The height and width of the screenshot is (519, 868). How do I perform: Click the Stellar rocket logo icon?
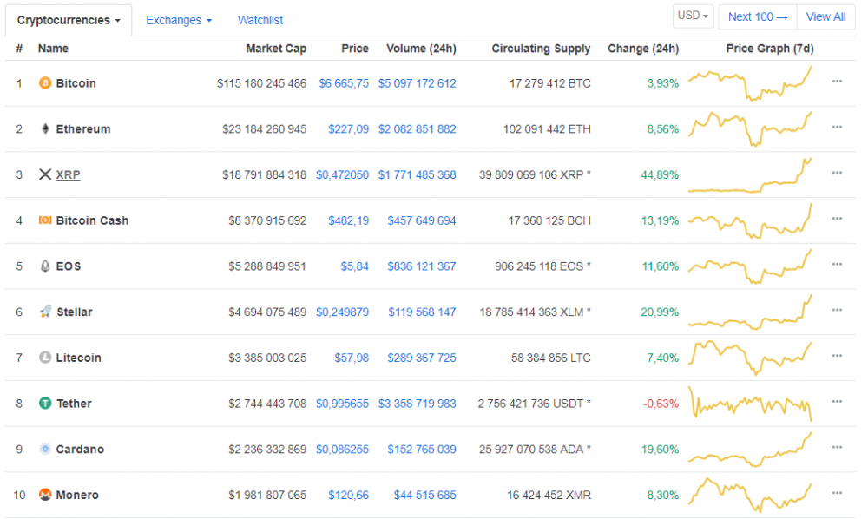point(45,312)
